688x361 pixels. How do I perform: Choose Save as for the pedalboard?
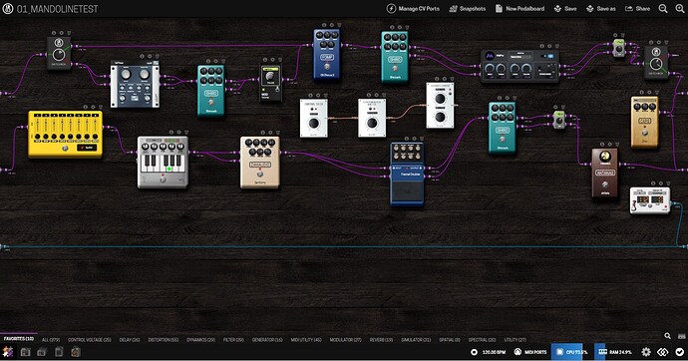[x=600, y=8]
